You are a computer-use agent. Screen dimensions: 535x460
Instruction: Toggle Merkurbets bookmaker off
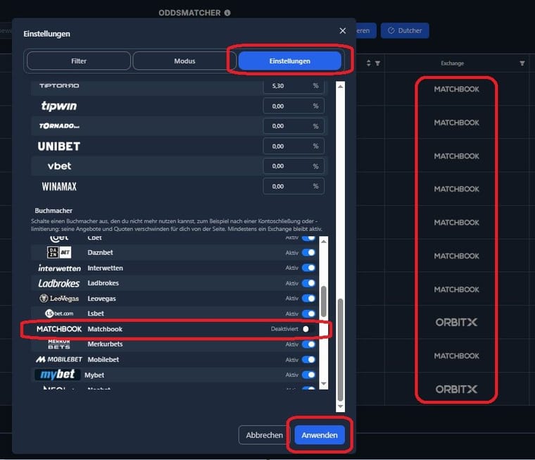pyautogui.click(x=308, y=344)
